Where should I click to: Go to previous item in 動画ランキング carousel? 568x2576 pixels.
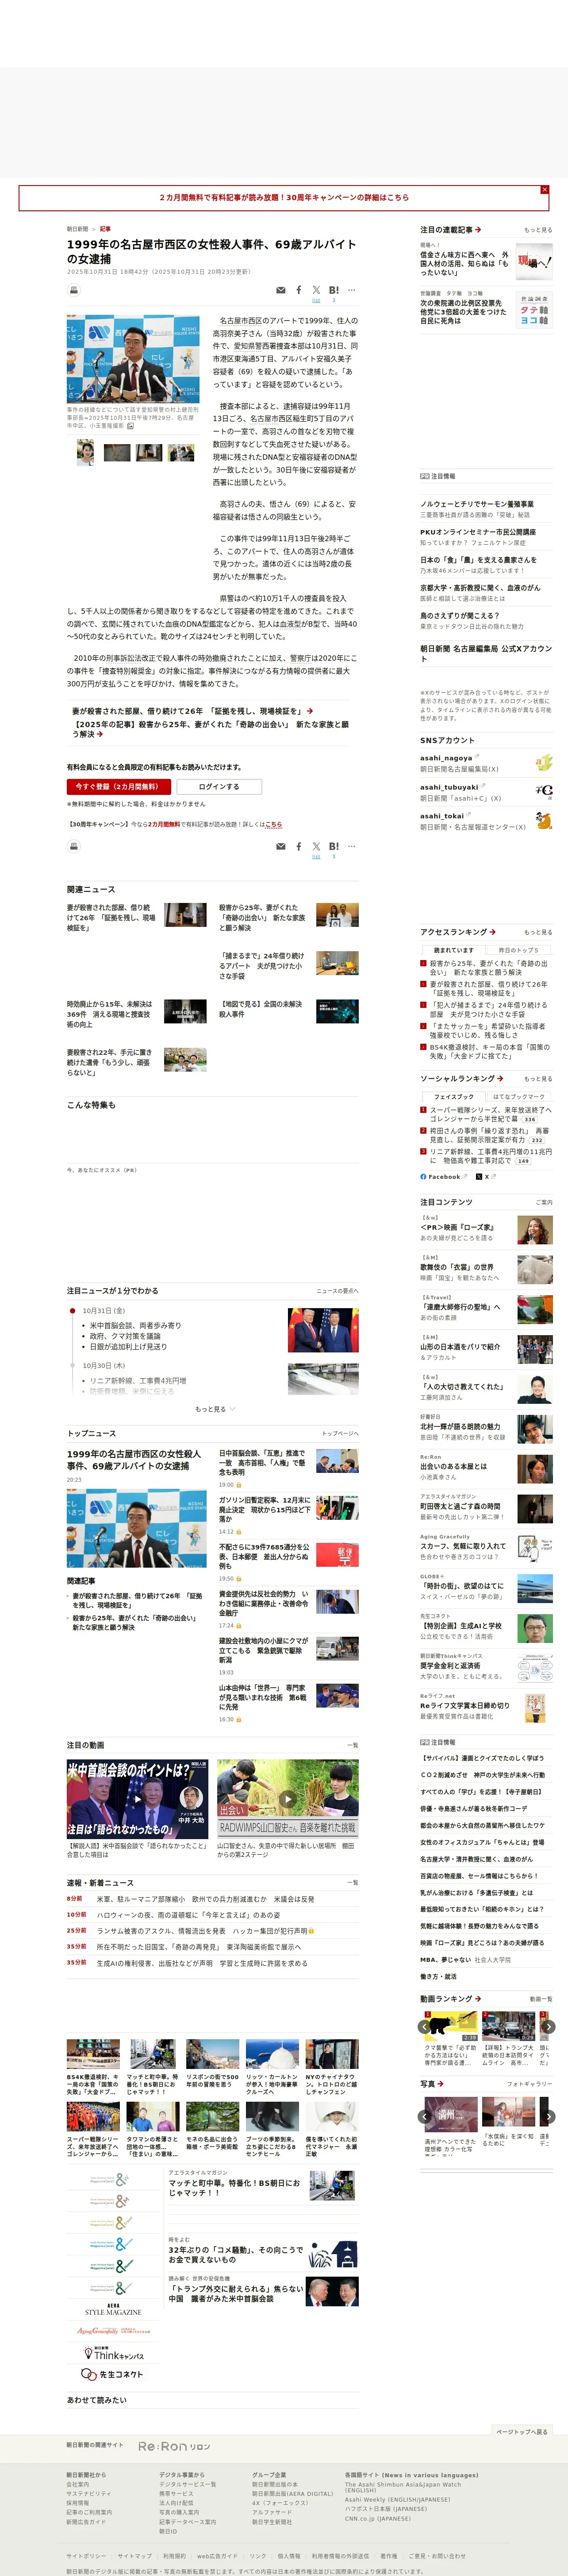pyautogui.click(x=424, y=2027)
